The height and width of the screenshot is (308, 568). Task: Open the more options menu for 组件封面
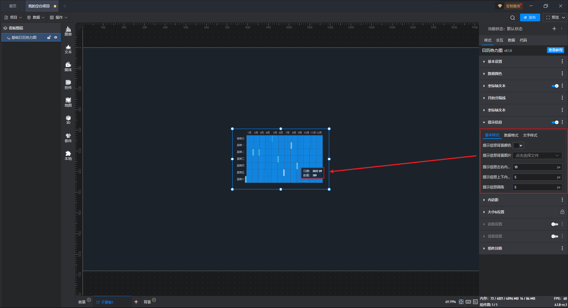[x=562, y=248]
